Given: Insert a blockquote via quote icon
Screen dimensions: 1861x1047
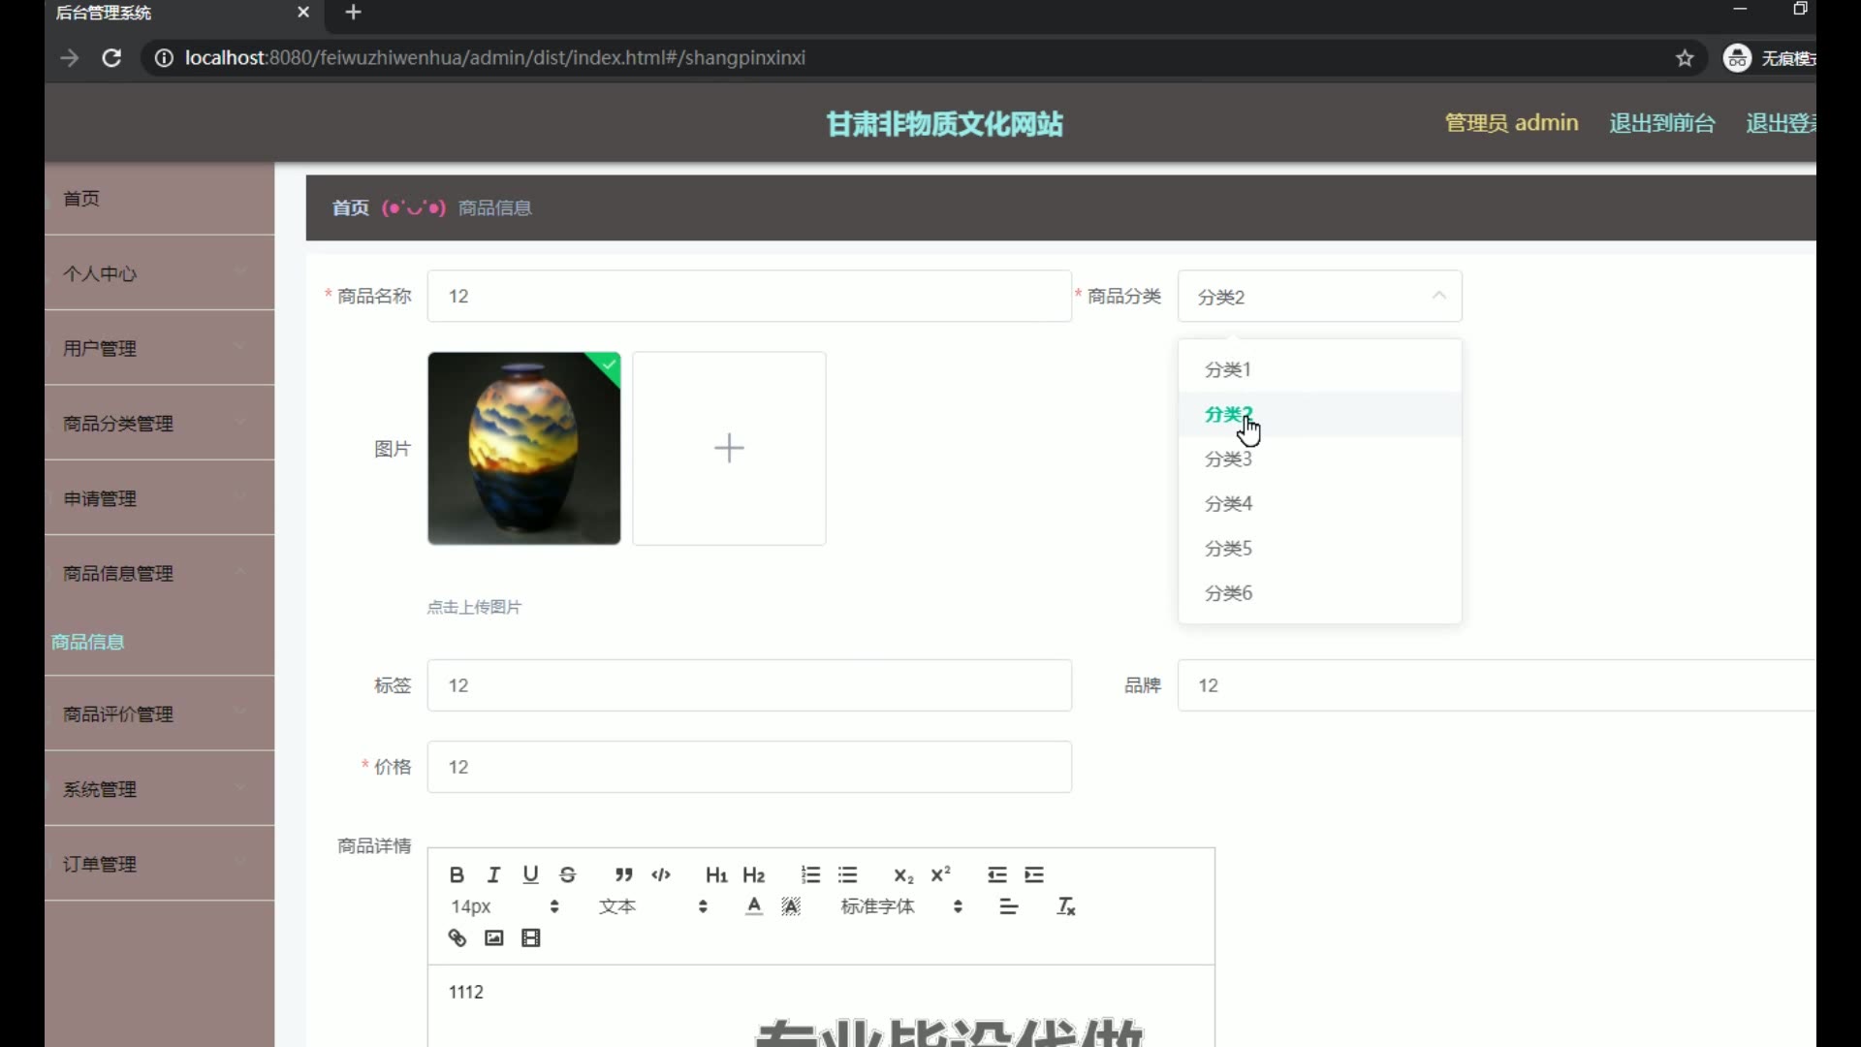Looking at the screenshot, I should [623, 874].
